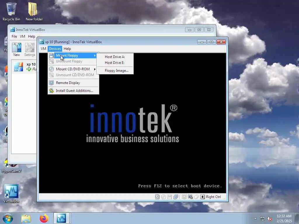
Task: Open VM menu in running VM window
Action: (x=43, y=49)
